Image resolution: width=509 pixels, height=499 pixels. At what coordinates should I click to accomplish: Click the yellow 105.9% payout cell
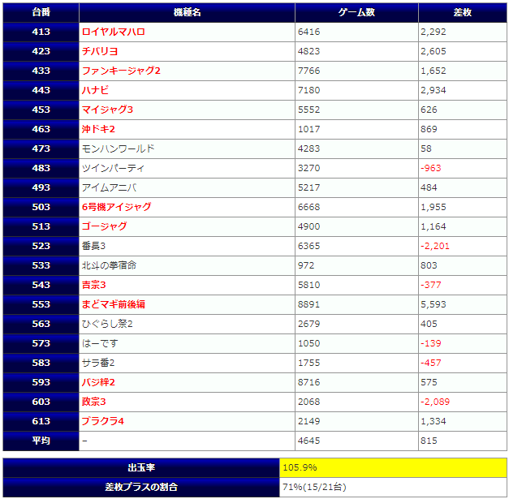[x=393, y=467]
